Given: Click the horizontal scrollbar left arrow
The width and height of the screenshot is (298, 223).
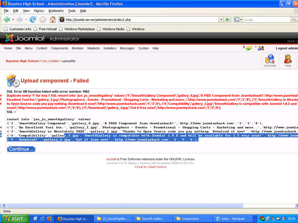Looking at the screenshot, I should tap(4, 205).
